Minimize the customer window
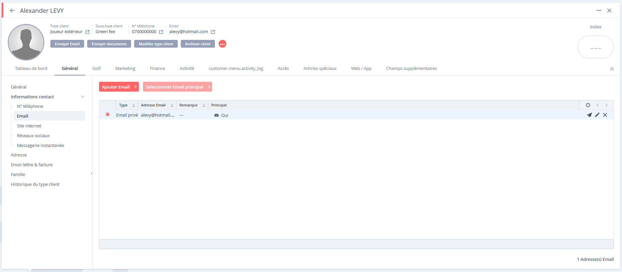Screen dimensions: 622x272 point(599,10)
